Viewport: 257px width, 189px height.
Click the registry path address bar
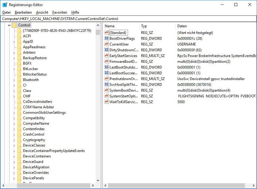pos(128,19)
